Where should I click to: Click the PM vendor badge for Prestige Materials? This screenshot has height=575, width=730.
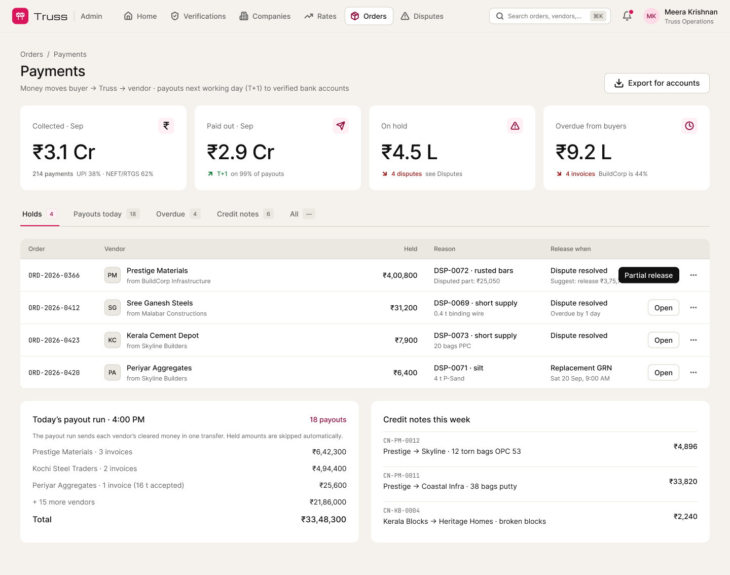point(113,275)
